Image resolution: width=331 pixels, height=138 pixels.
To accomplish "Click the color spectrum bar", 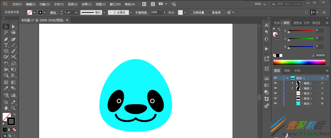I will coord(299,63).
